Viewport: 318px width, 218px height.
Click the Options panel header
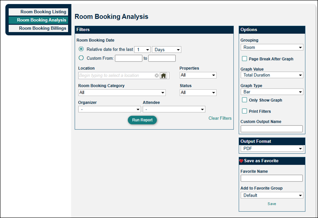(x=272, y=30)
